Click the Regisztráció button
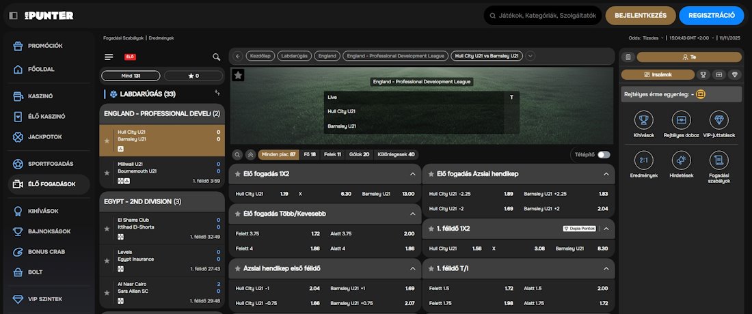Screen dimensions: 752x314 [711, 15]
